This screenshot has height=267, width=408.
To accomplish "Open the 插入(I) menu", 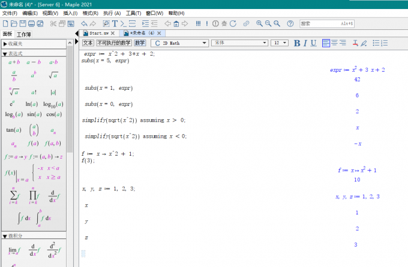I will [x=70, y=13].
